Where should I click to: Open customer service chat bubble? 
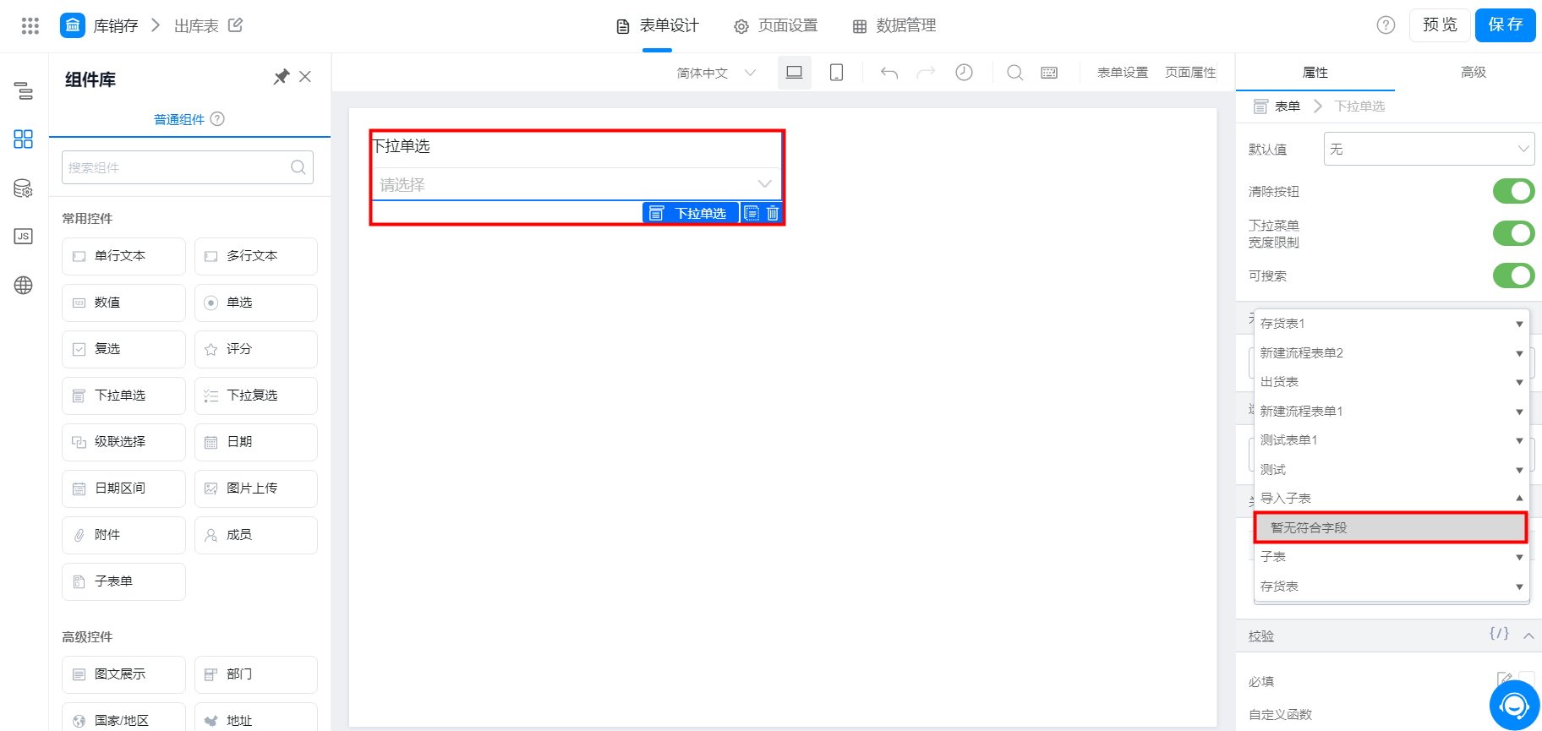coord(1514,705)
